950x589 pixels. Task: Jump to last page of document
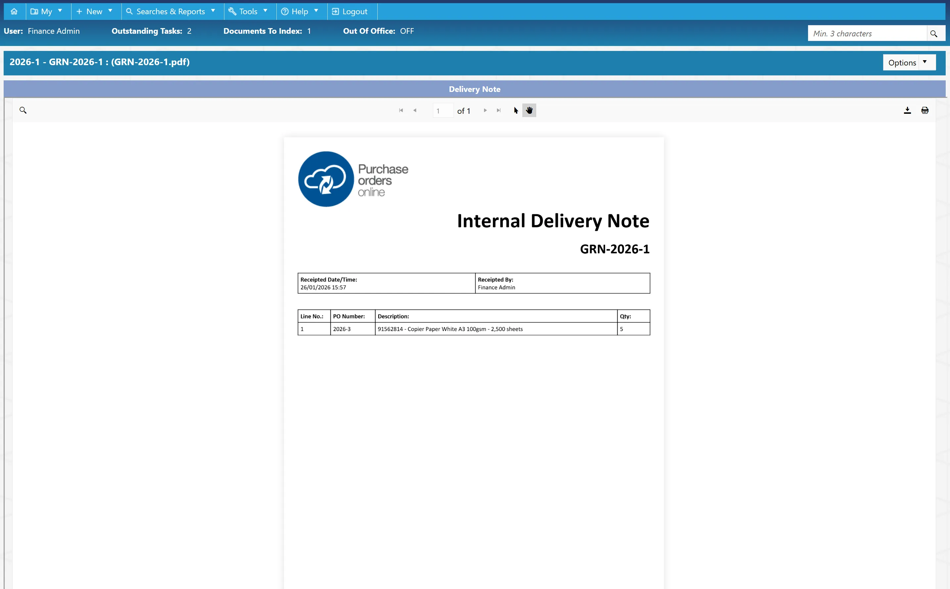[x=499, y=110]
